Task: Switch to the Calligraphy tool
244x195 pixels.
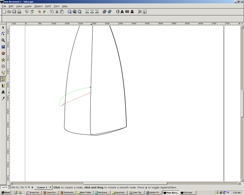Action: (3, 86)
